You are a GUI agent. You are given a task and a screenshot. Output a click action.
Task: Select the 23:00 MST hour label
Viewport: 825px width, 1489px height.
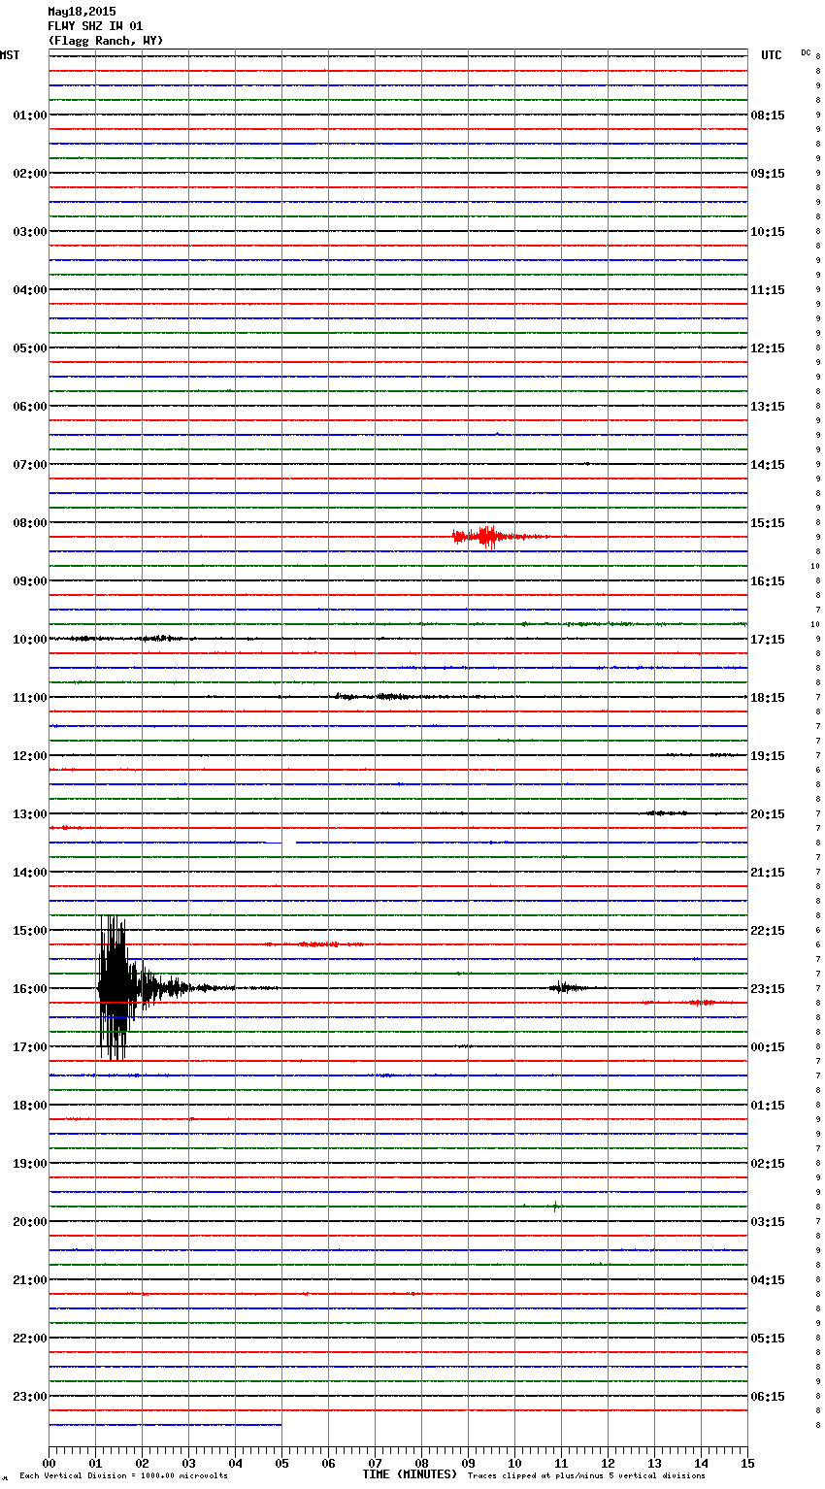click(29, 1397)
